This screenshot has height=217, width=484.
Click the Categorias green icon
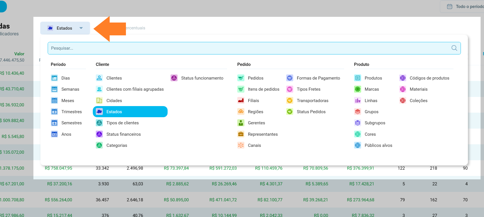point(99,145)
